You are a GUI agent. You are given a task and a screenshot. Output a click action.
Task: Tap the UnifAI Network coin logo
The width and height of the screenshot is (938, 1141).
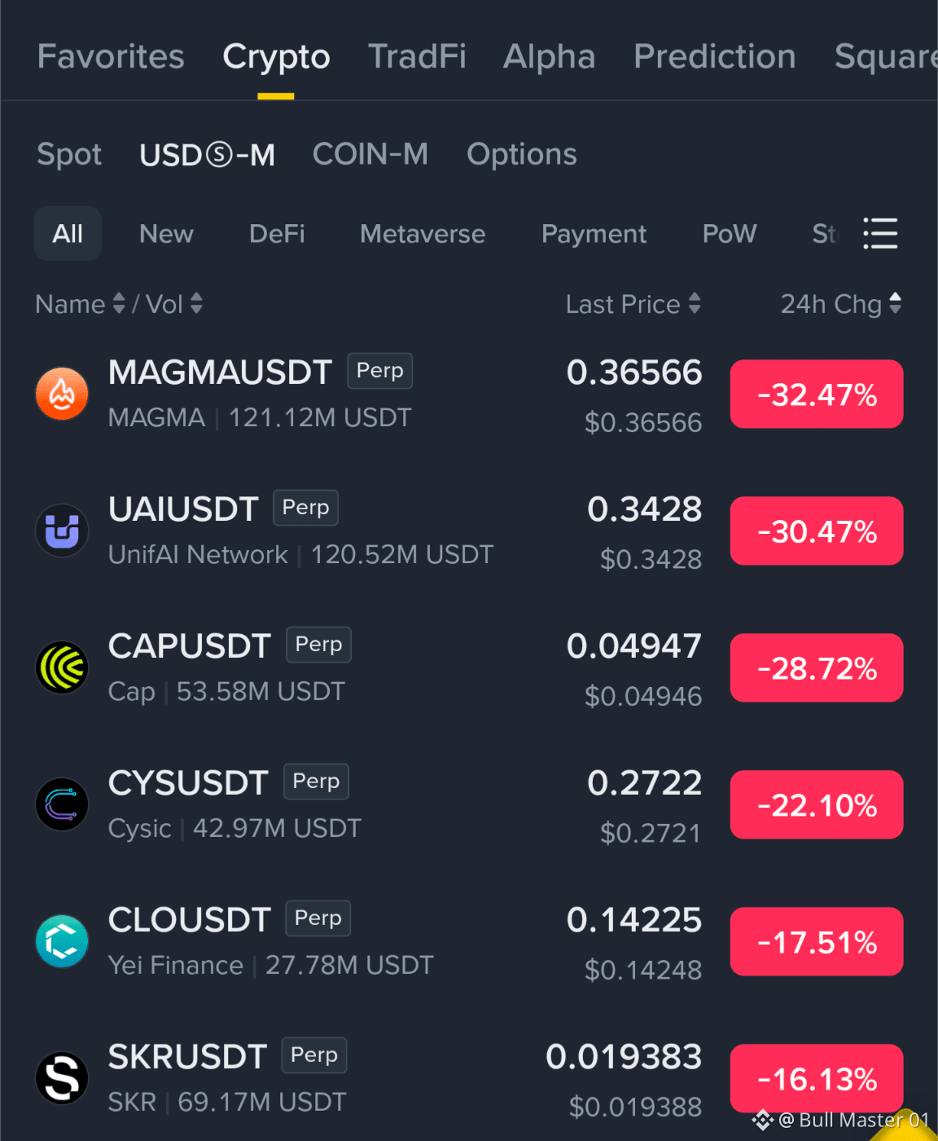pos(62,531)
